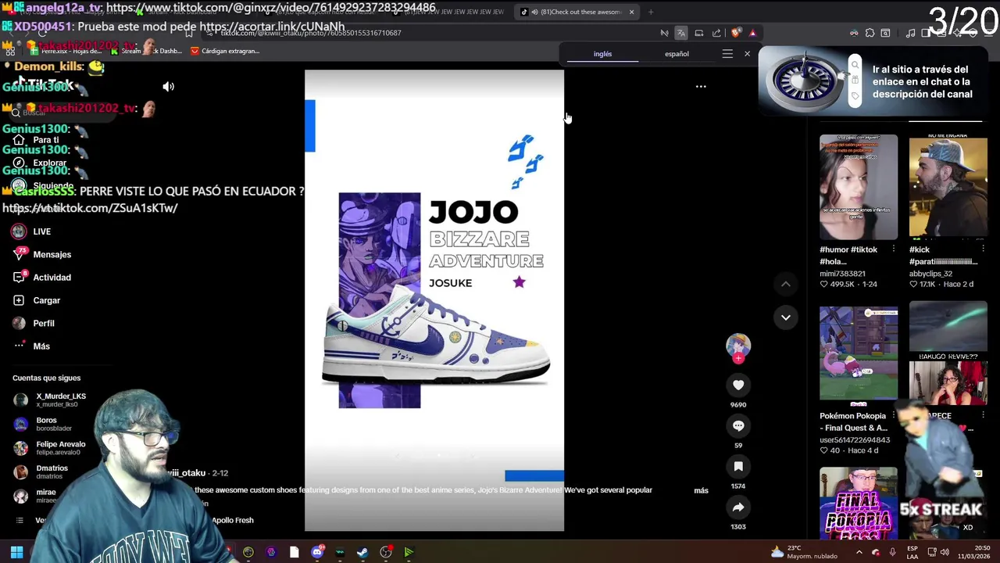Switch ESP LAA keyboard language
Screen dimensions: 1000x563
912,552
